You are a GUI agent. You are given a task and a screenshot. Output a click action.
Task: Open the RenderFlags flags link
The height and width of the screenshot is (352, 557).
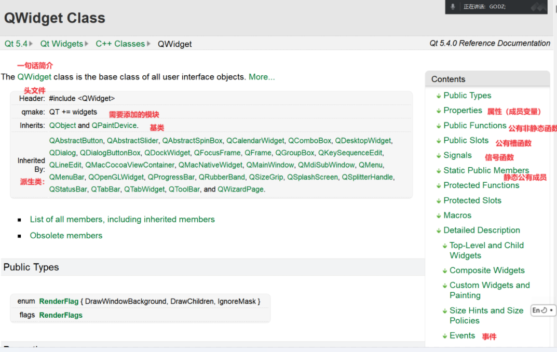click(x=61, y=315)
